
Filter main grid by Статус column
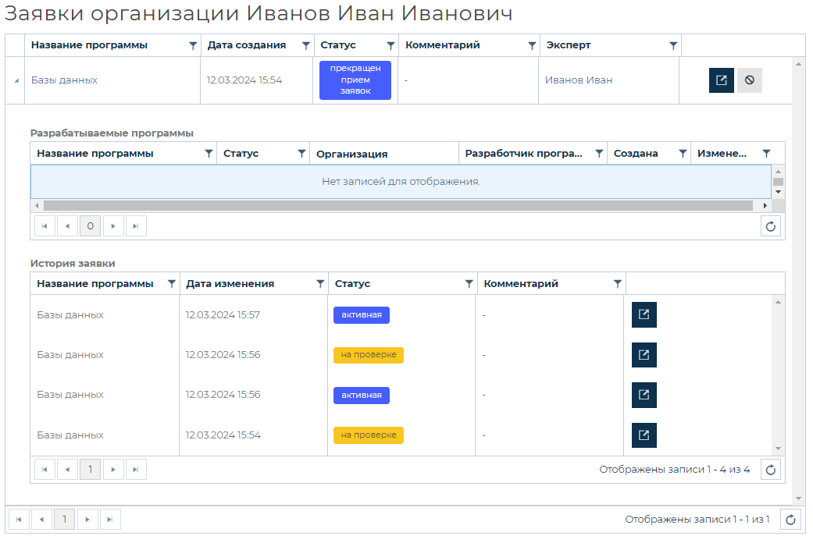[390, 46]
